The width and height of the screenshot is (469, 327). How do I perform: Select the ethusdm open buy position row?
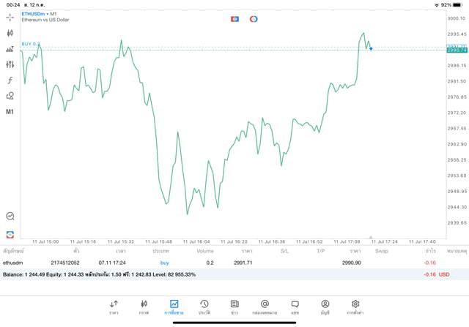pos(220,263)
